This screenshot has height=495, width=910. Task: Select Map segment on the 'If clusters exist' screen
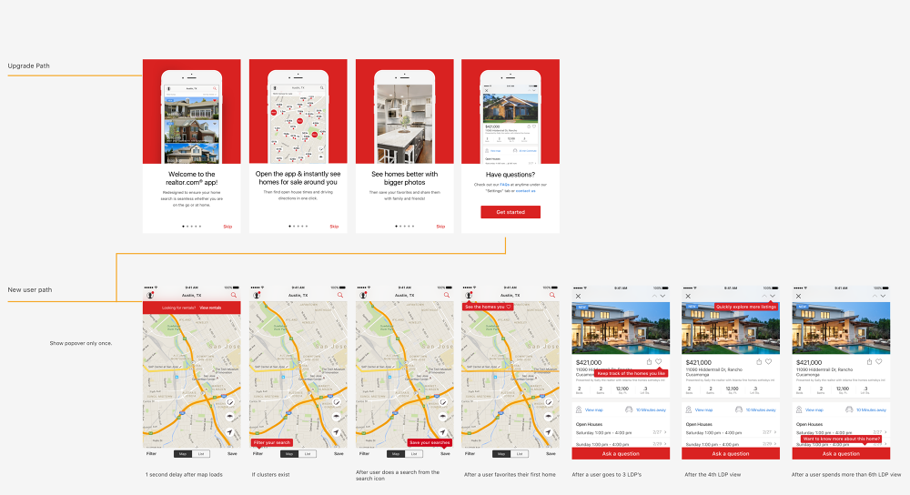pyautogui.click(x=289, y=454)
